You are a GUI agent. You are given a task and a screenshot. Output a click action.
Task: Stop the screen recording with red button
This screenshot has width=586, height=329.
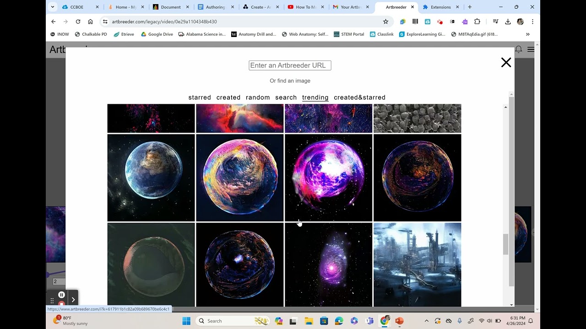point(61,304)
